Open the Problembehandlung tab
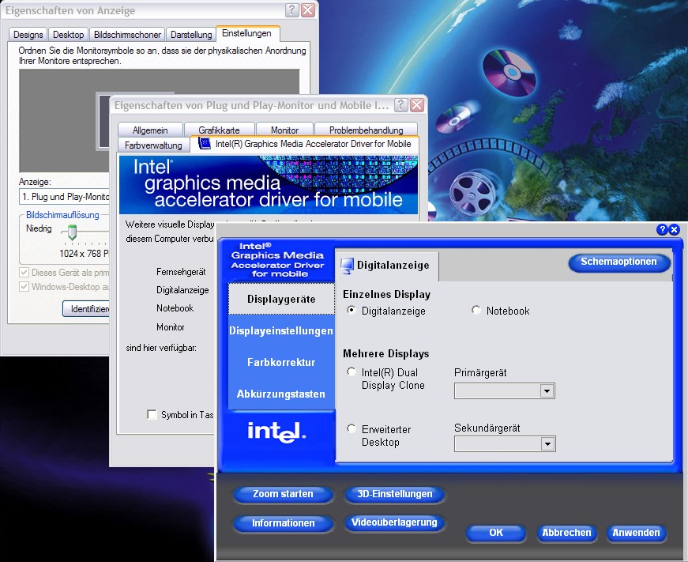The height and width of the screenshot is (562, 688). [x=367, y=130]
